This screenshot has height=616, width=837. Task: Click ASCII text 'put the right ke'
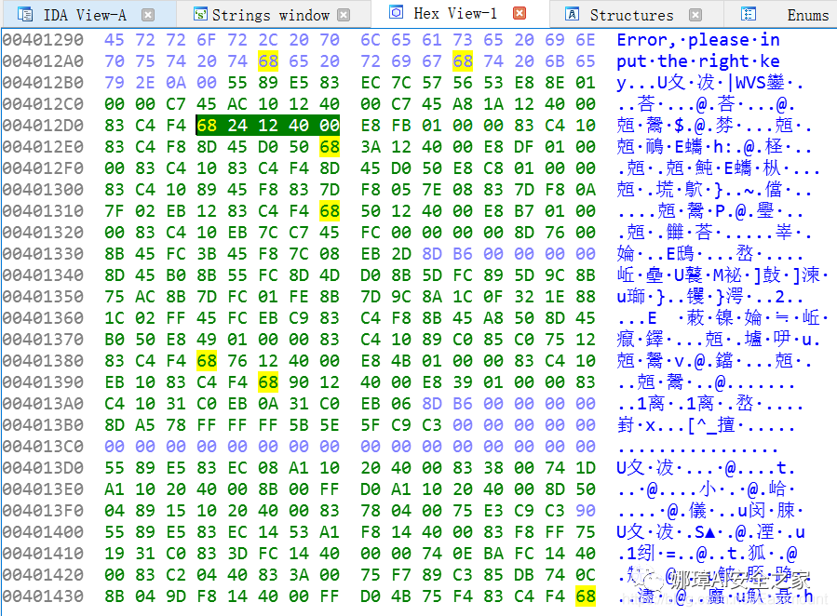click(698, 60)
